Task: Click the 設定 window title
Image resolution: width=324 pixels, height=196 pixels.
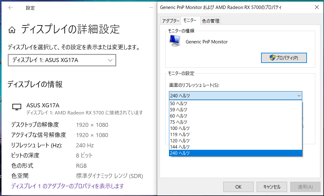Action: tap(30, 8)
